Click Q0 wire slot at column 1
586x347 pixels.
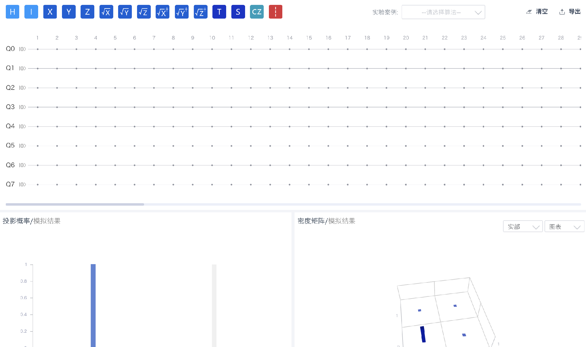coord(38,49)
